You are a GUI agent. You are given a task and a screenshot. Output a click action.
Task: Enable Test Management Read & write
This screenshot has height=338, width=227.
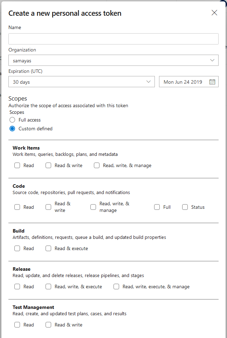click(x=48, y=325)
